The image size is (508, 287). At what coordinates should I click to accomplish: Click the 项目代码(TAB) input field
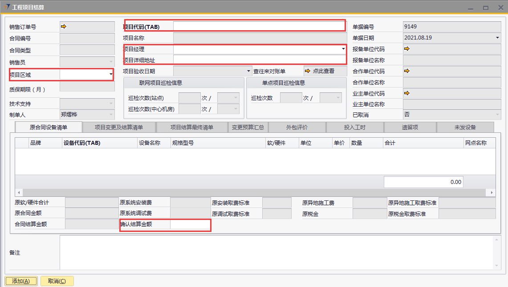coord(259,26)
